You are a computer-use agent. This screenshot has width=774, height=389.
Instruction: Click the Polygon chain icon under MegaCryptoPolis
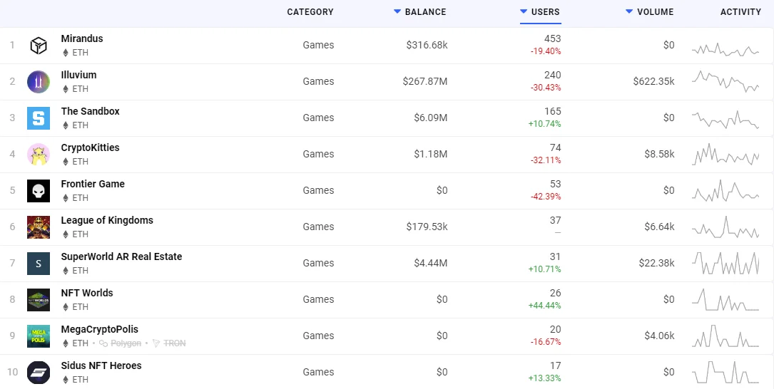coord(103,343)
